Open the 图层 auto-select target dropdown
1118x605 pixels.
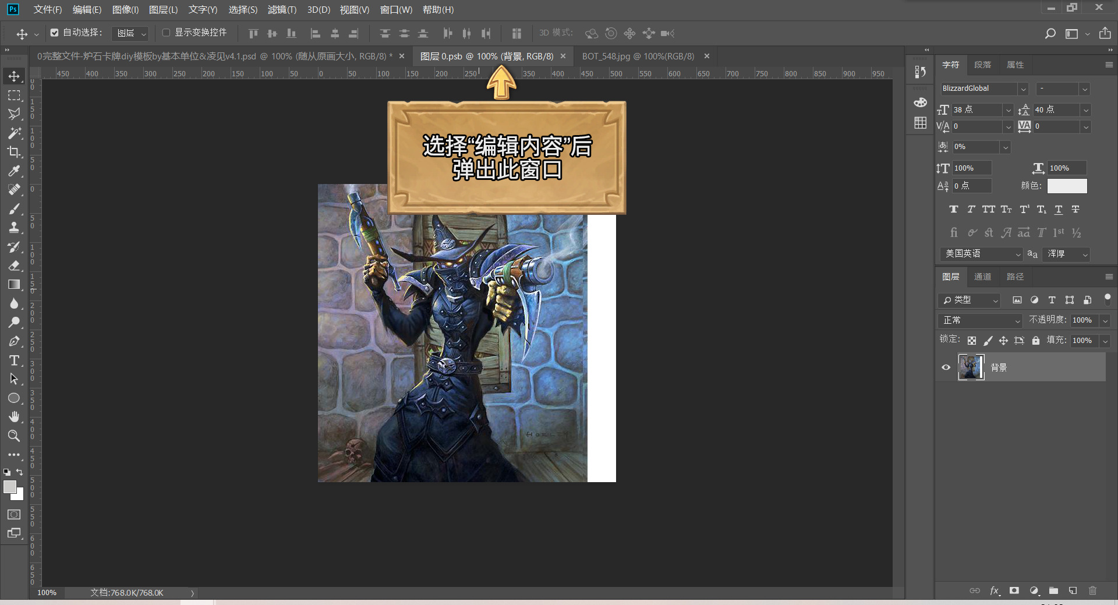130,34
